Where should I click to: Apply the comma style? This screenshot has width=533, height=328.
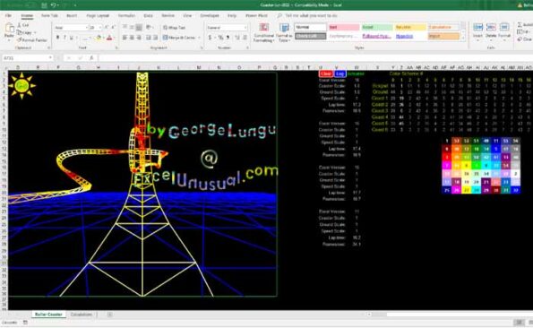point(228,38)
